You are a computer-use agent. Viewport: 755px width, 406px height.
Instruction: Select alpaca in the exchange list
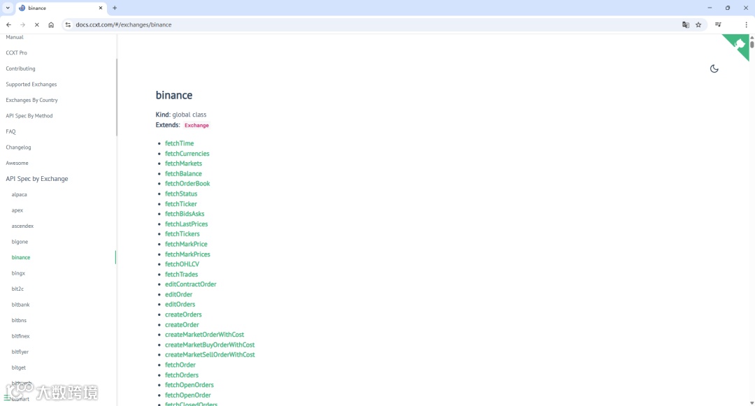pyautogui.click(x=20, y=194)
